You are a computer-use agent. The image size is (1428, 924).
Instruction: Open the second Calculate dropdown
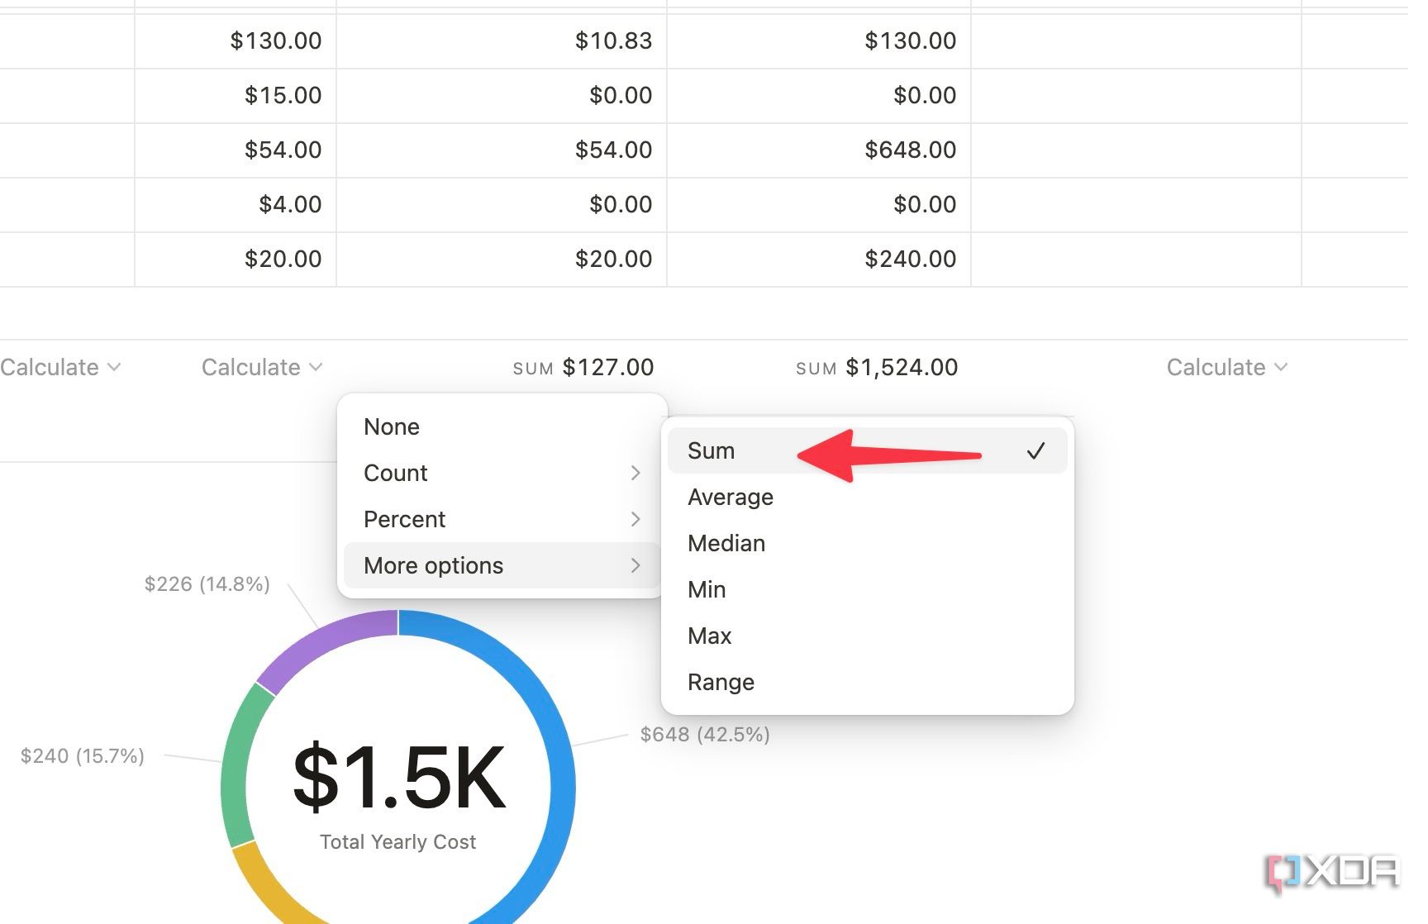pos(261,367)
